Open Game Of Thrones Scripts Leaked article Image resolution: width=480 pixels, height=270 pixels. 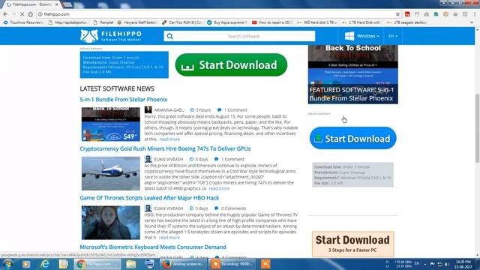[149, 198]
